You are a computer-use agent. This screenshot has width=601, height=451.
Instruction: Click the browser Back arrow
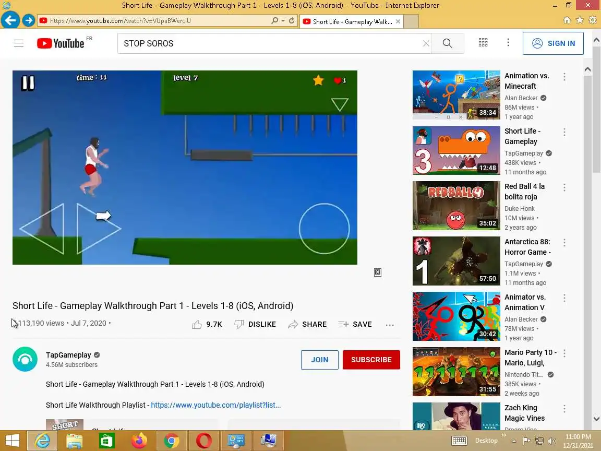pos(10,20)
